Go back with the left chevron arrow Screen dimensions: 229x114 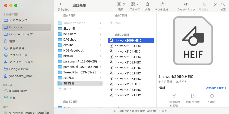61,4
